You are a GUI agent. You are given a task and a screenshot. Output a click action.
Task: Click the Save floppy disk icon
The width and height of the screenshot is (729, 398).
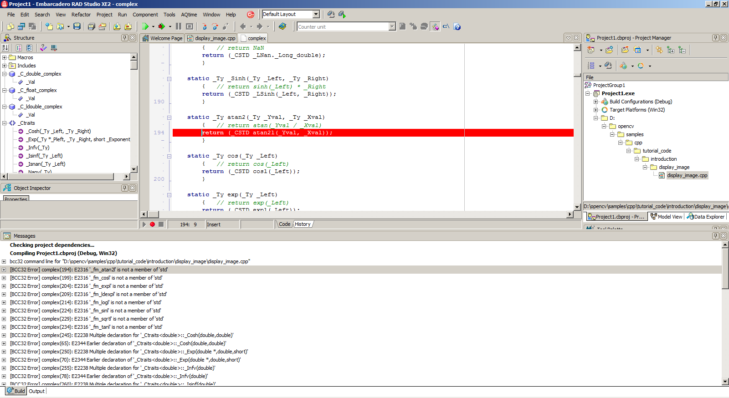[77, 26]
